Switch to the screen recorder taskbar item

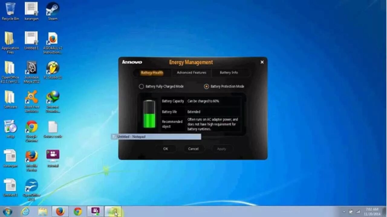click(96, 212)
